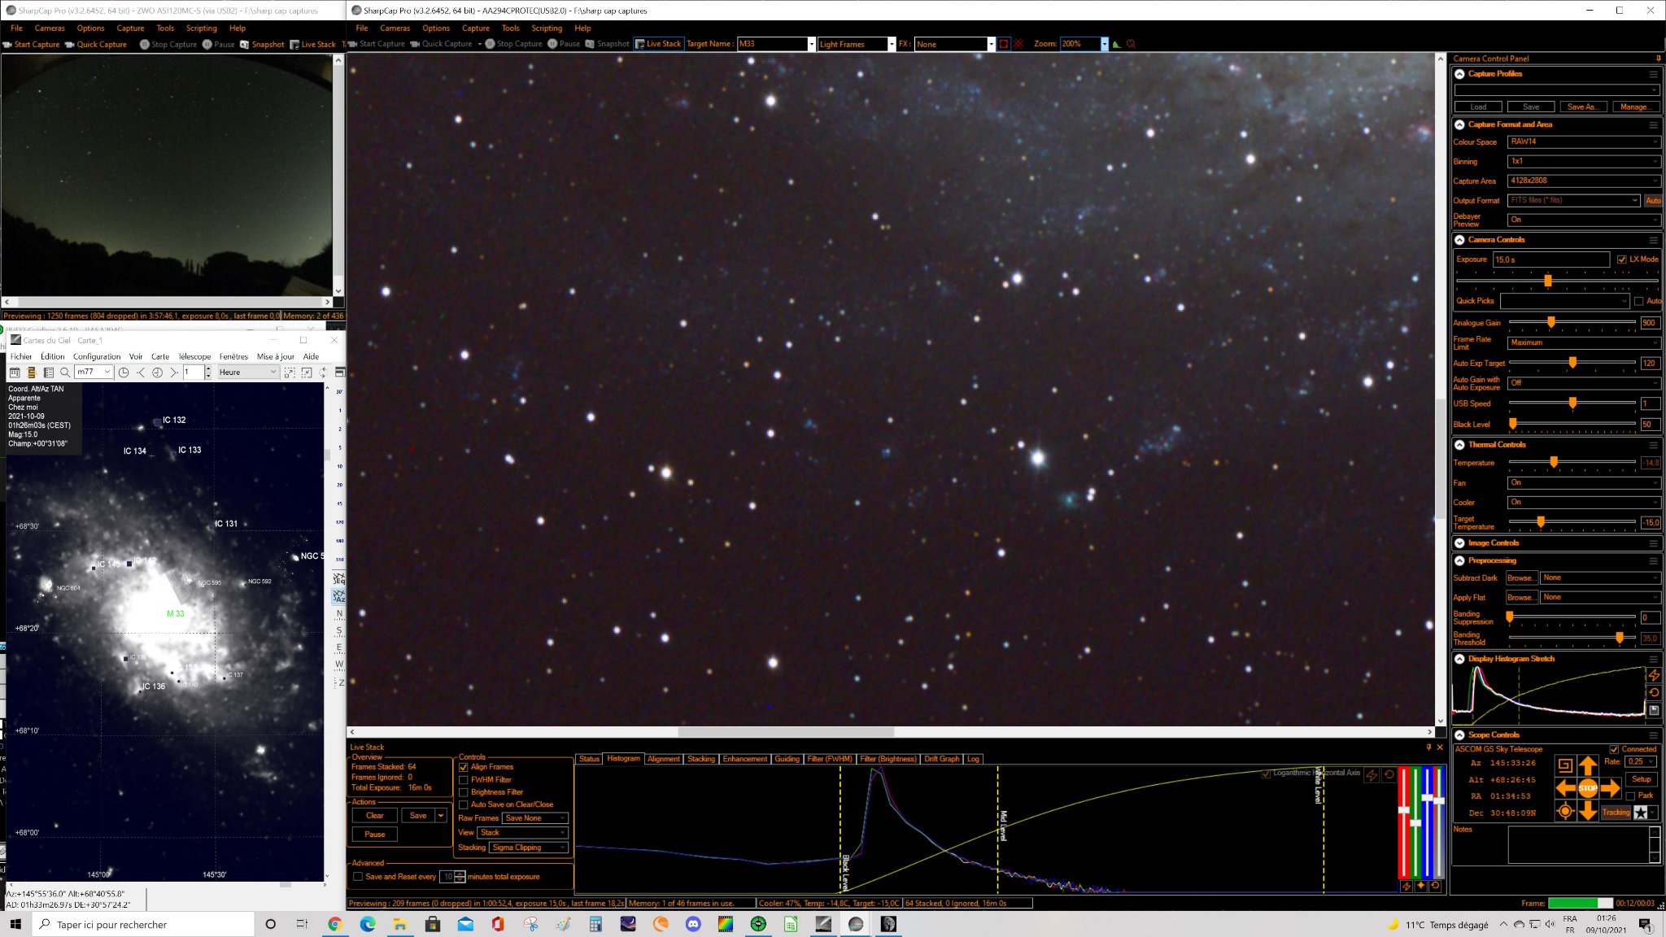The height and width of the screenshot is (937, 1666).
Task: Open the Drift Graph tab
Action: [x=941, y=759]
